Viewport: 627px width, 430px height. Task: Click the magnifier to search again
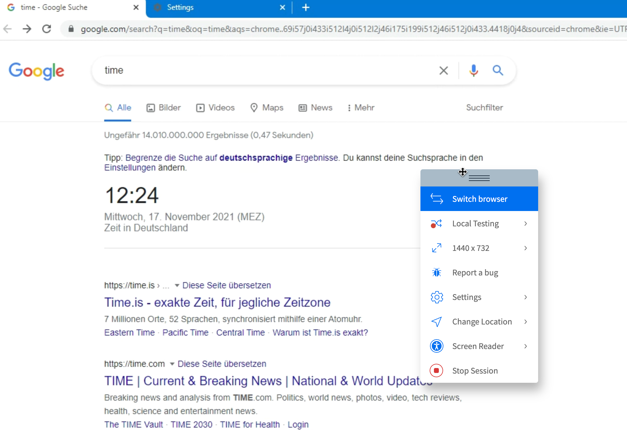coord(497,70)
